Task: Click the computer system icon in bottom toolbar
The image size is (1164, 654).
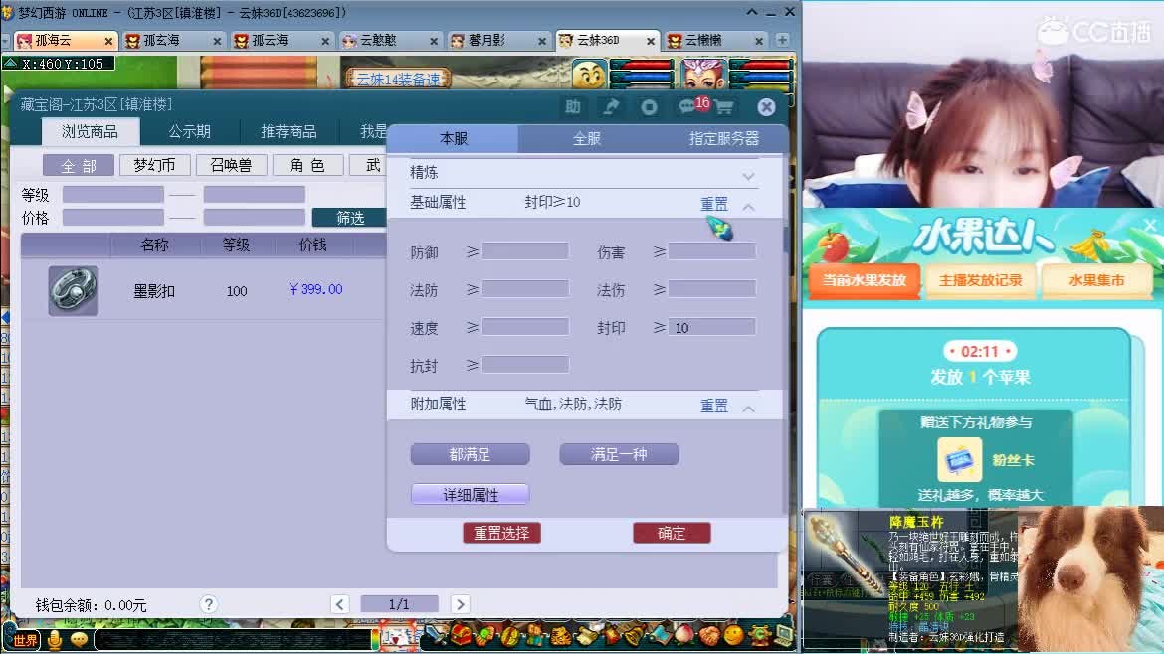Action: coord(784,635)
